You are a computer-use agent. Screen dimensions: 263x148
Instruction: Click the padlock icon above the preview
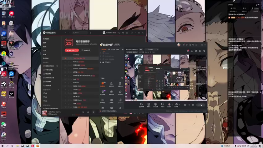192,51
